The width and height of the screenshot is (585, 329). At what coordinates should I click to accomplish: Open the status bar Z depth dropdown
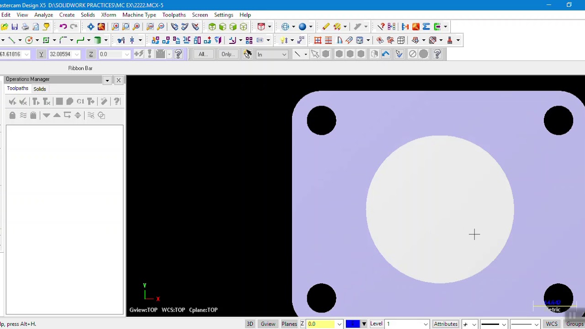pyautogui.click(x=339, y=324)
